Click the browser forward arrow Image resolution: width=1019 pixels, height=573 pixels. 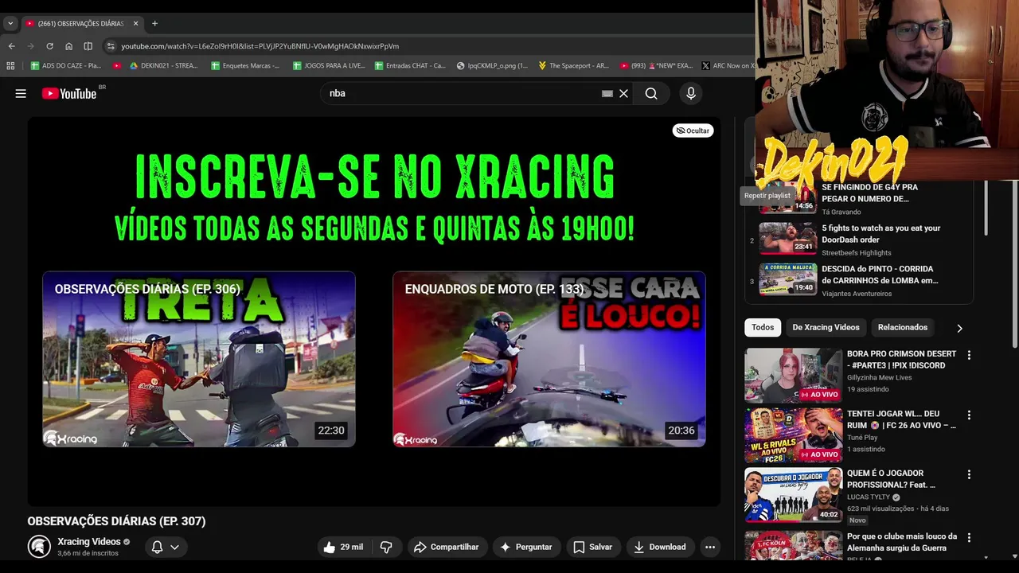point(30,46)
